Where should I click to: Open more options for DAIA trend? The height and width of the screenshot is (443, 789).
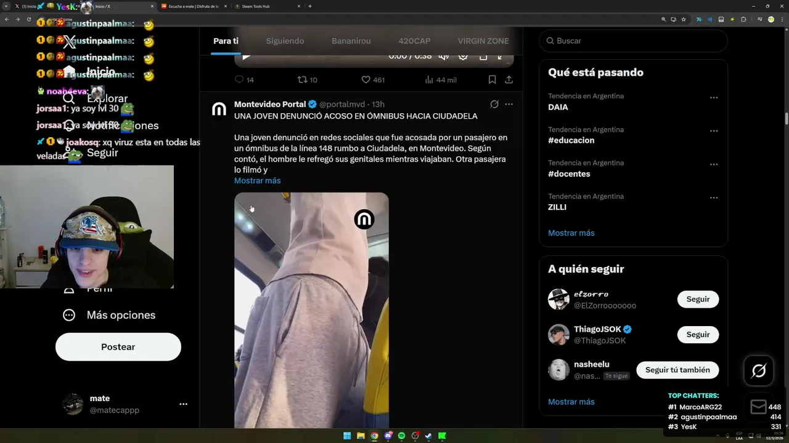(x=714, y=98)
